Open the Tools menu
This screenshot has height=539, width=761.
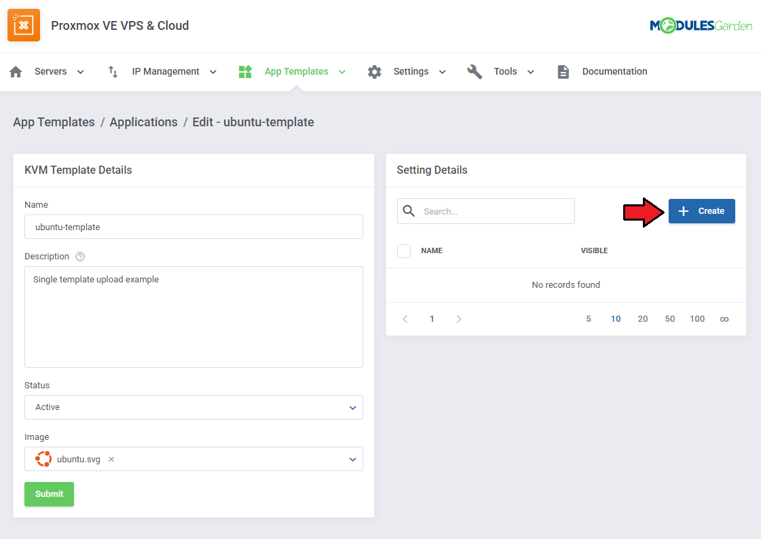505,72
